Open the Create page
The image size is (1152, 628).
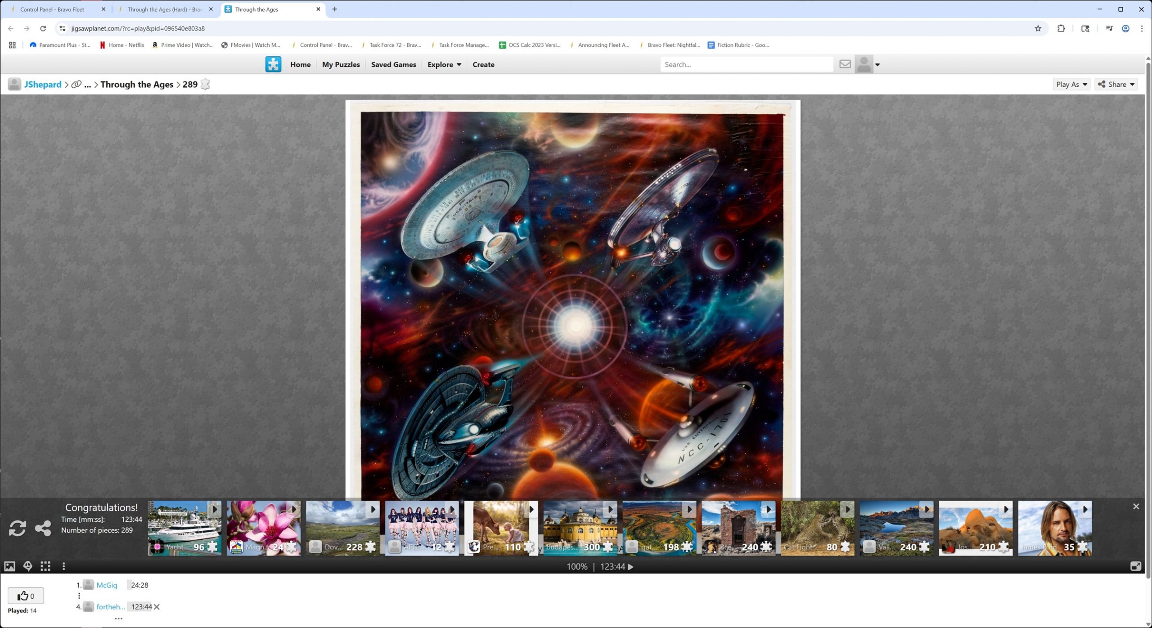(483, 64)
